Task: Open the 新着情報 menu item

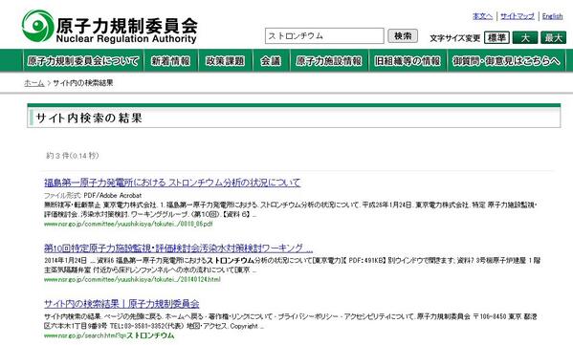Action: coord(171,60)
